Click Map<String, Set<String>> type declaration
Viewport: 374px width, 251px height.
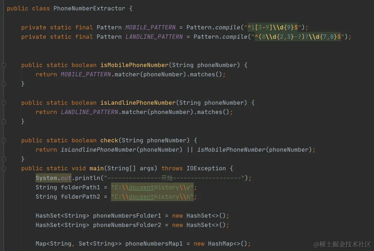(78, 243)
